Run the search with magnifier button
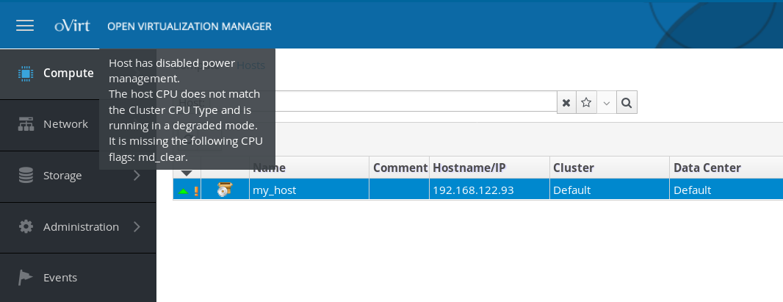Image resolution: width=783 pixels, height=302 pixels. [627, 103]
